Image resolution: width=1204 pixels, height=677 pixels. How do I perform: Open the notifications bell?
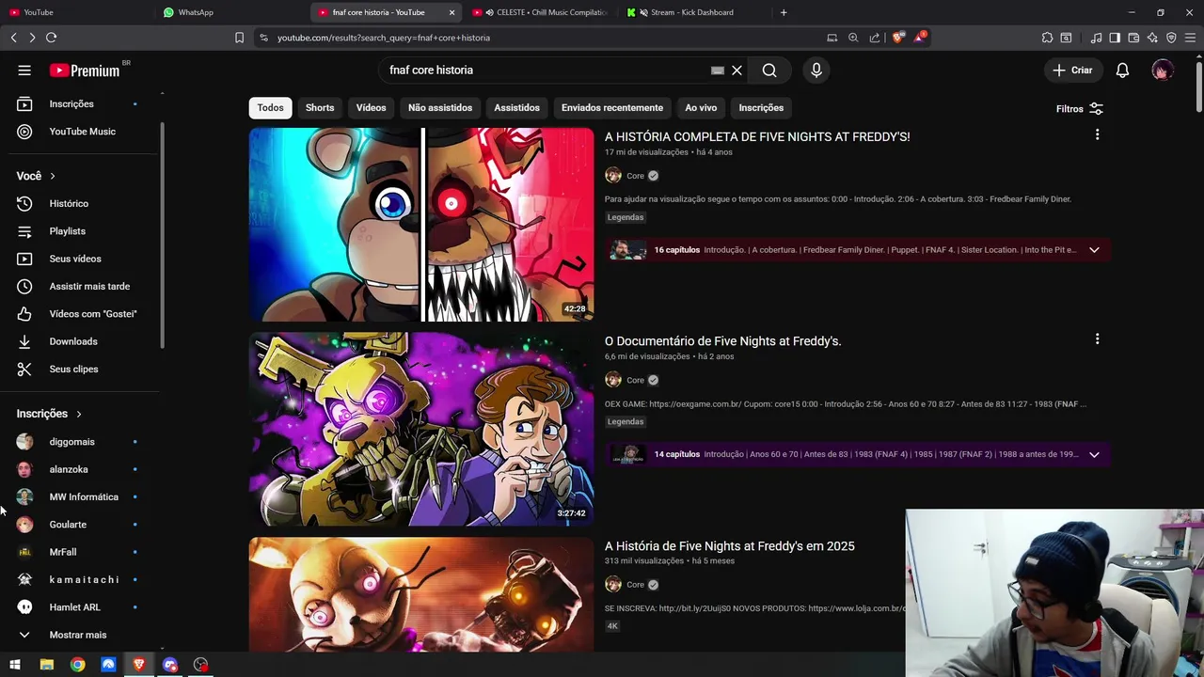pyautogui.click(x=1122, y=70)
